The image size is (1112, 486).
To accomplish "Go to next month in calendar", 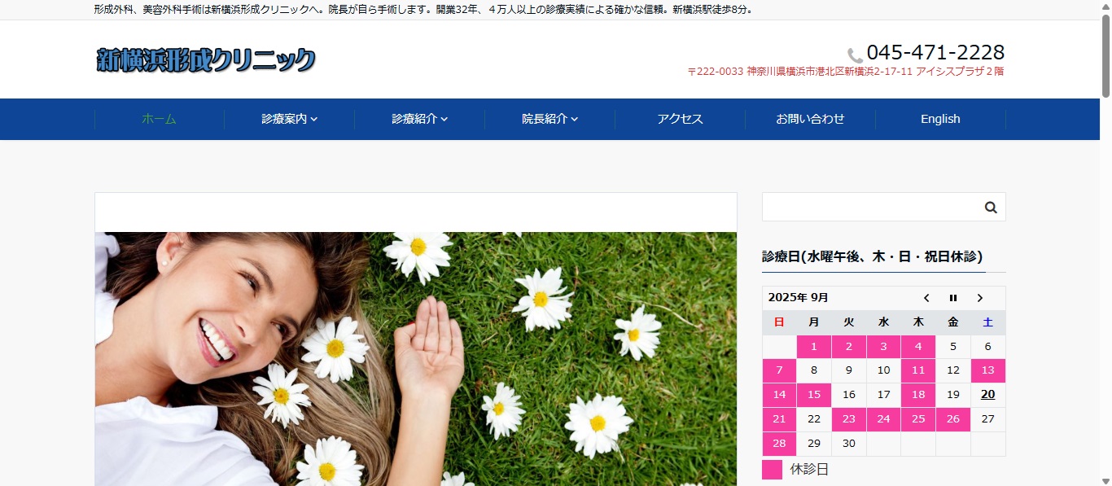I will pos(980,298).
